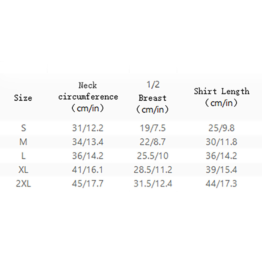
Task: Select the M size row label
Action: pyautogui.click(x=23, y=142)
